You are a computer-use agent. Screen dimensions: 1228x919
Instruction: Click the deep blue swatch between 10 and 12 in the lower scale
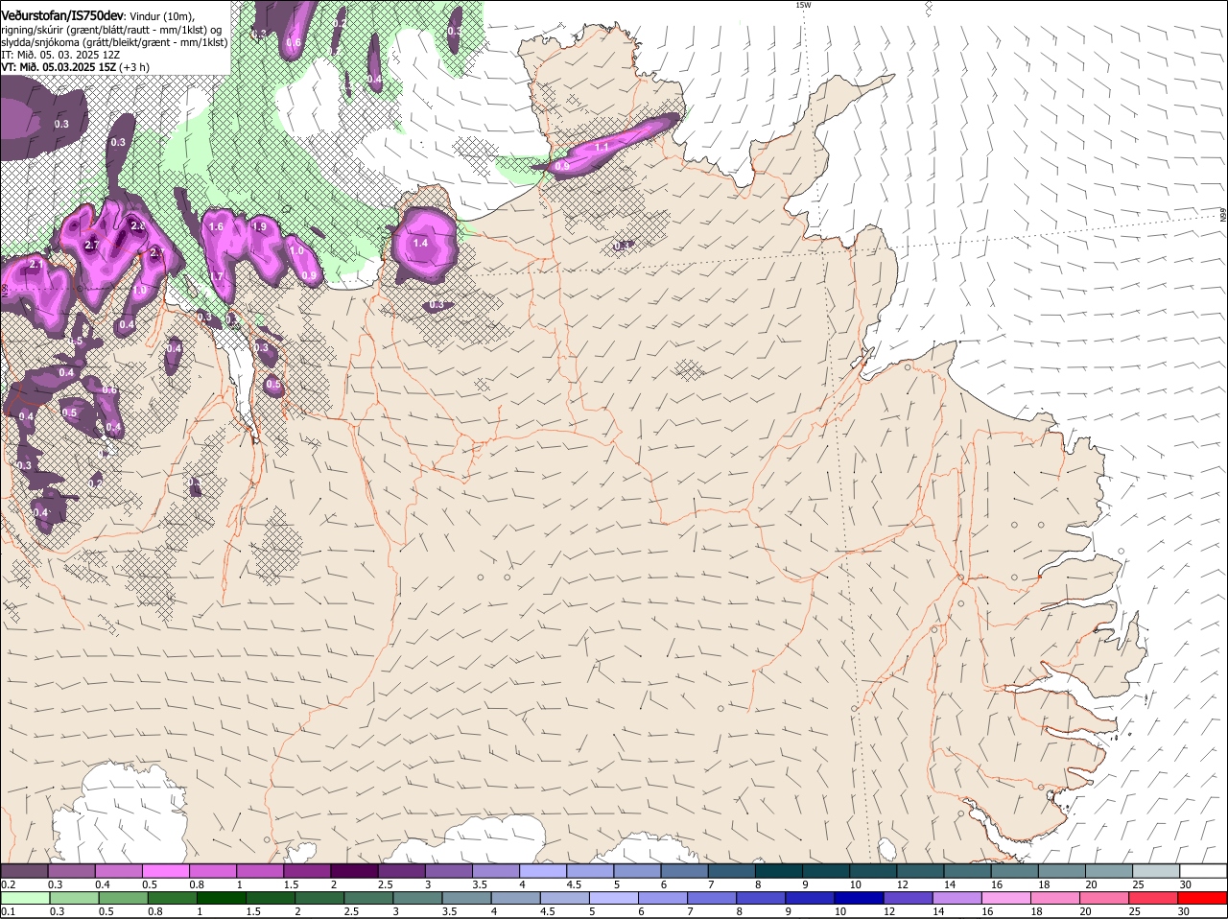(x=859, y=898)
